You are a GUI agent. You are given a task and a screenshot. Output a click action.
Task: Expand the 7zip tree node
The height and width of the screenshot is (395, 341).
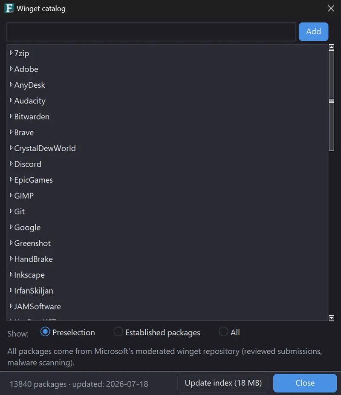11,53
